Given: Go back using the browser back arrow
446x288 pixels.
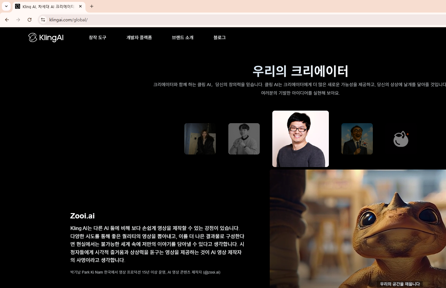Looking at the screenshot, I should [7, 20].
